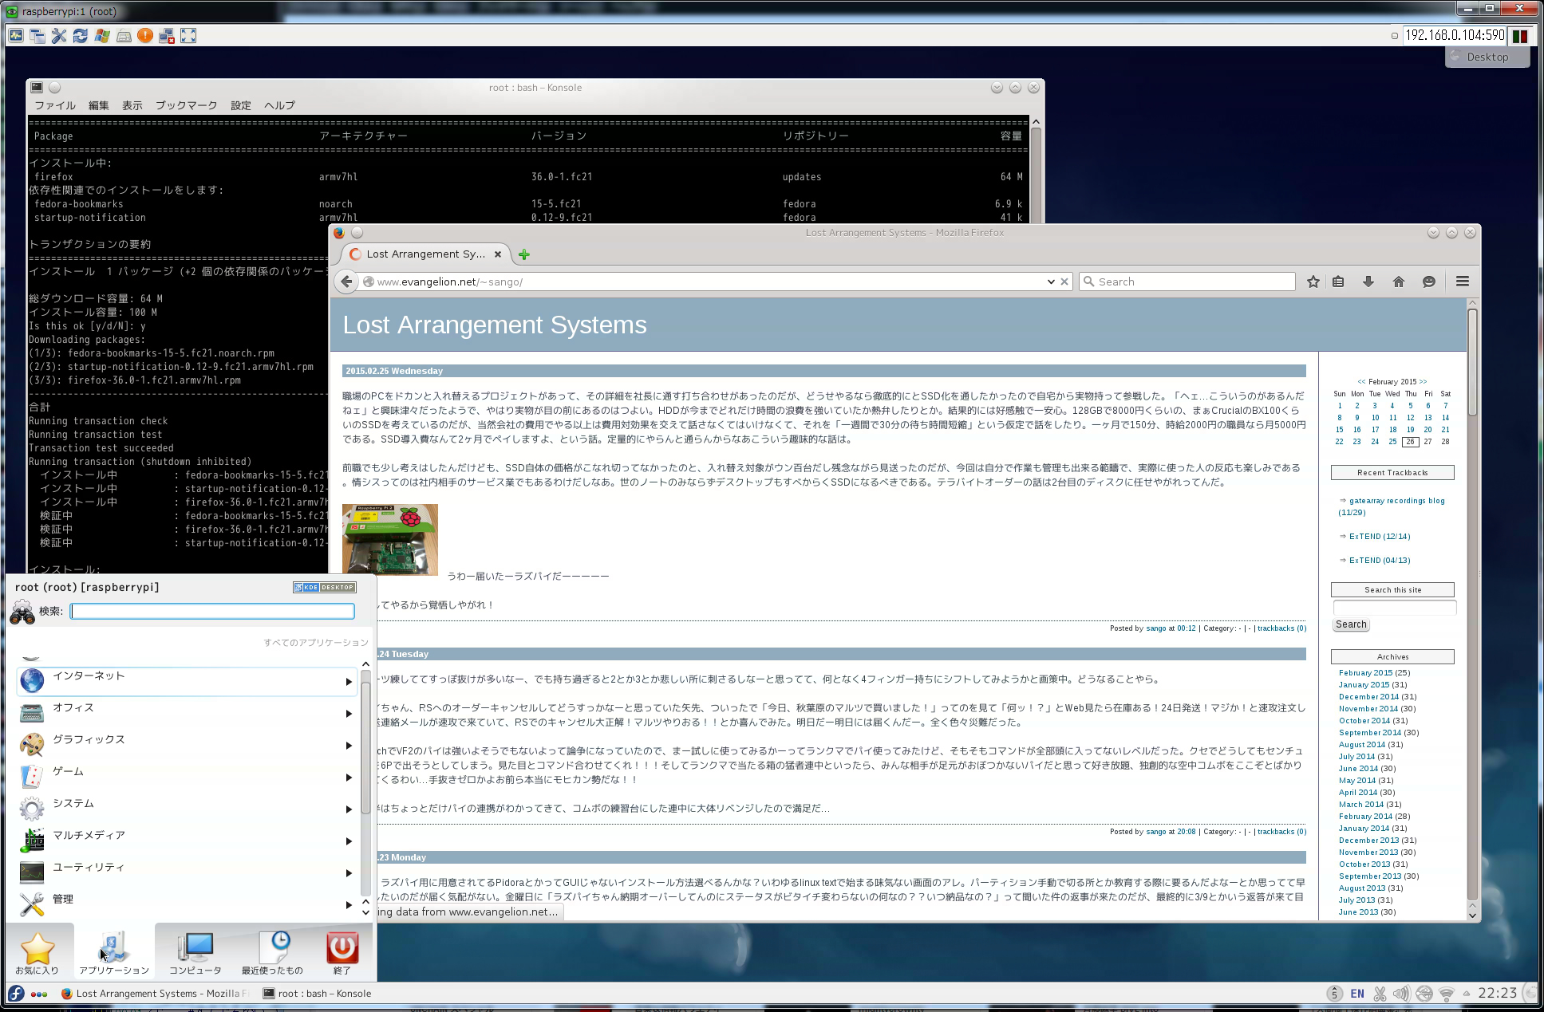Open the gatearray recordings blog trackback link
Image resolution: width=1544 pixels, height=1012 pixels.
pos(1396,501)
